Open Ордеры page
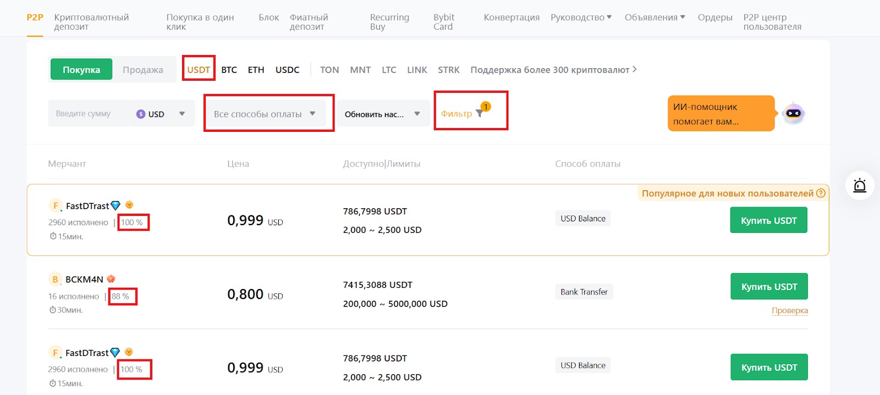Viewport: 880px width, 395px height. (x=715, y=17)
